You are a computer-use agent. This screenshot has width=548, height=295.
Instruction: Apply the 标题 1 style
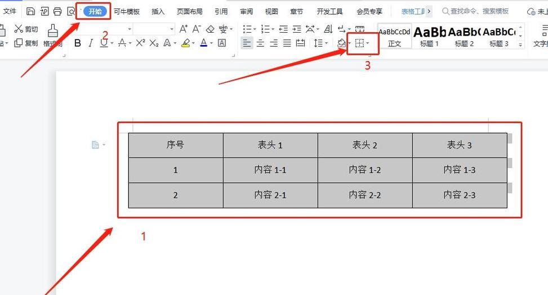click(430, 37)
